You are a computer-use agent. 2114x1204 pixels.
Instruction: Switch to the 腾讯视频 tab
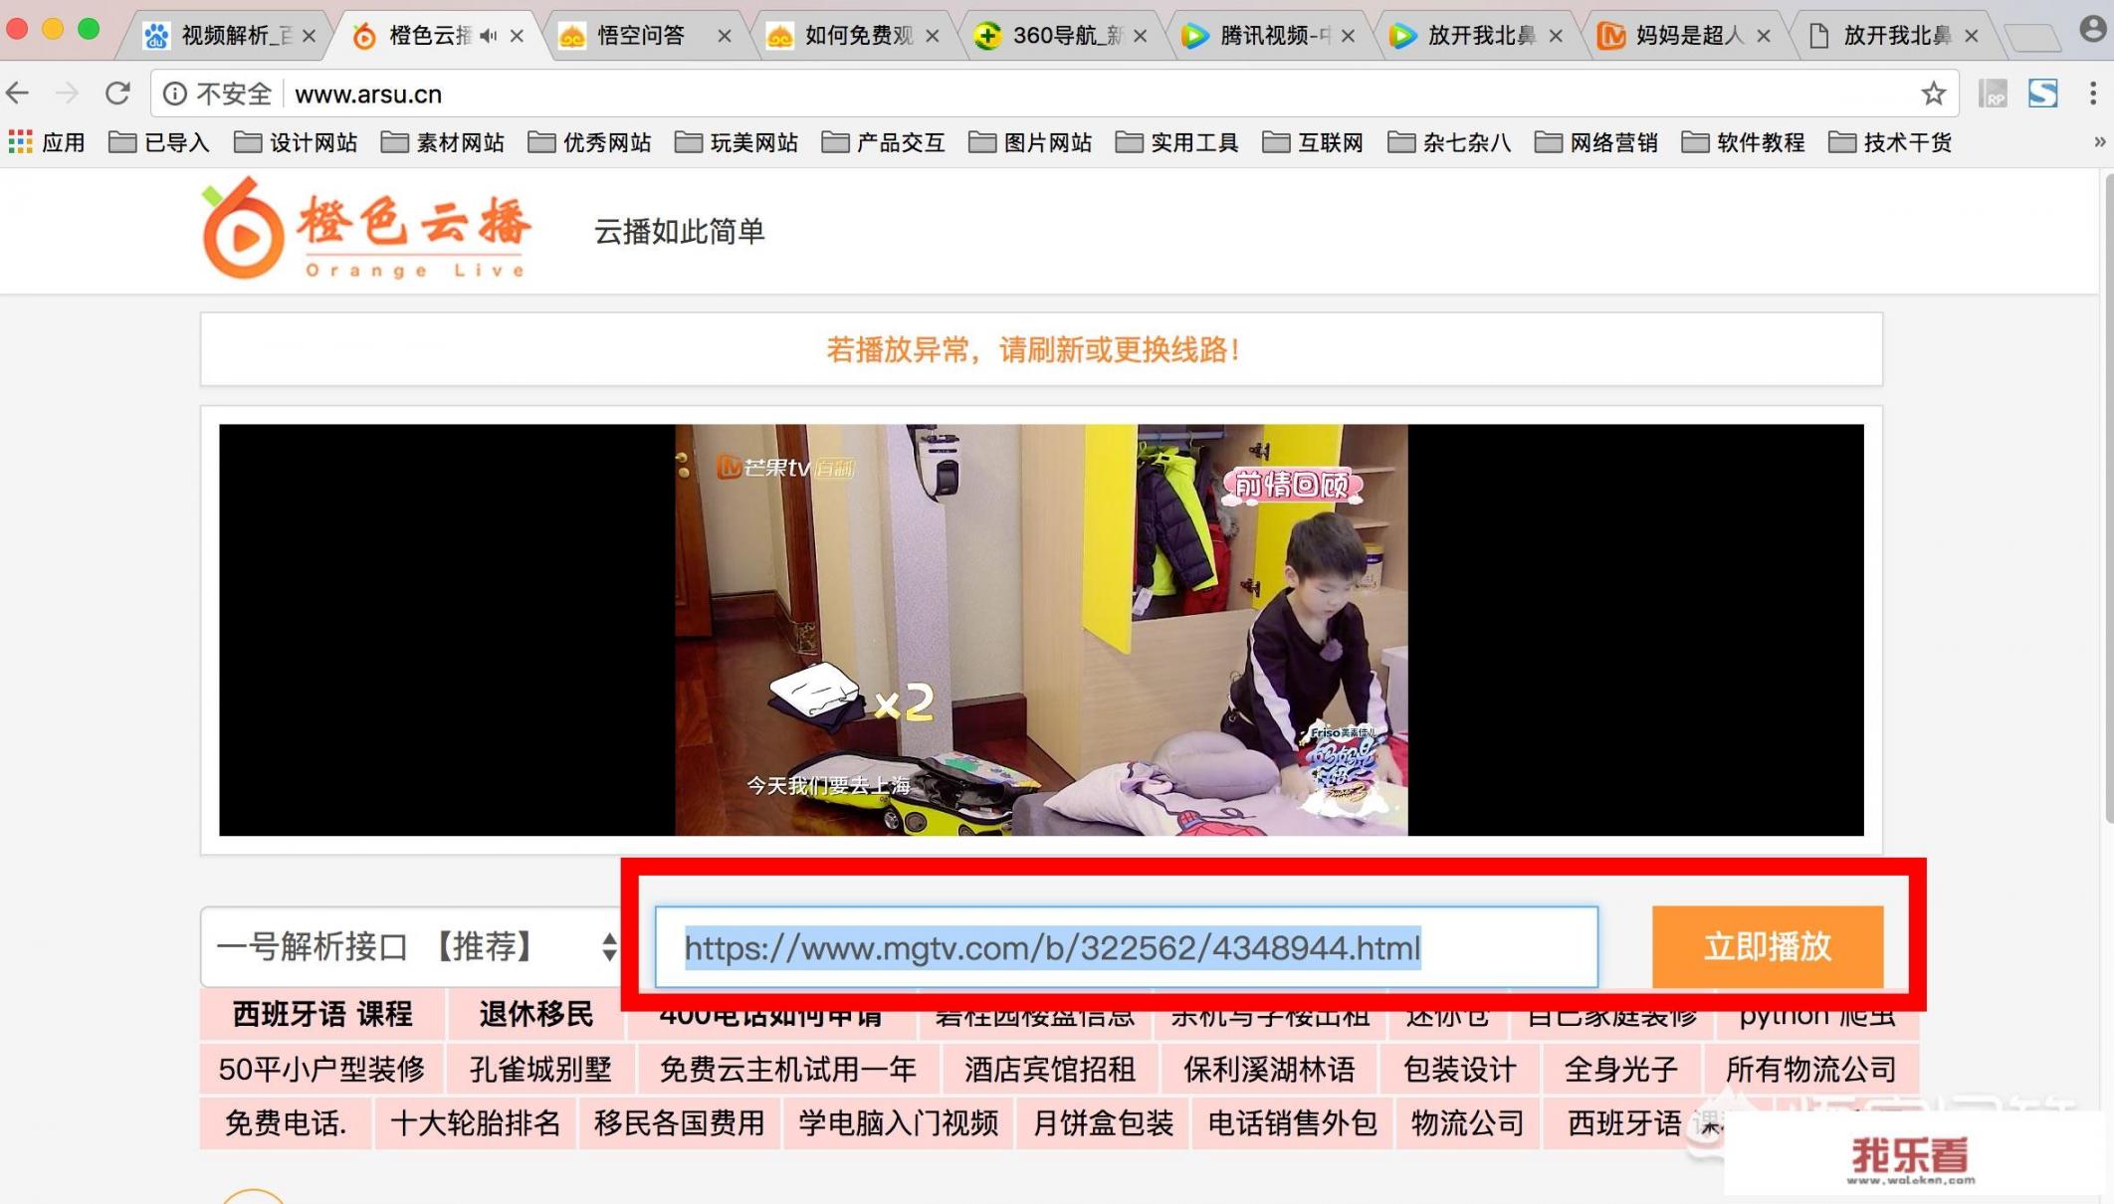pos(1269,36)
